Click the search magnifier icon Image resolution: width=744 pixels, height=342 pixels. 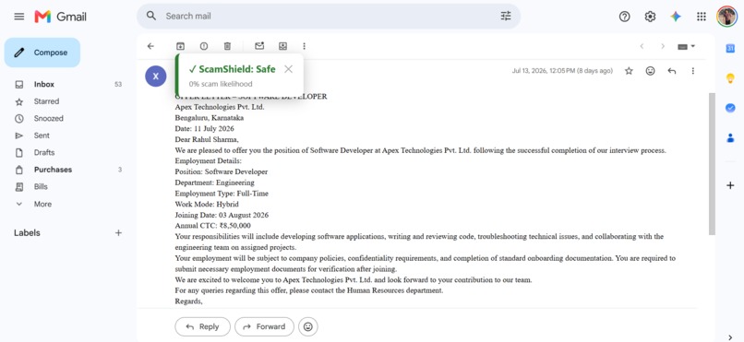[151, 16]
